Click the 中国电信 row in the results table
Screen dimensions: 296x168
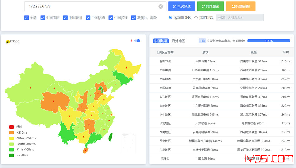222,70
